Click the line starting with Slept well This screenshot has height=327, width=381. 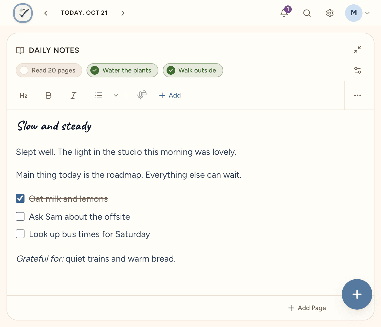click(126, 152)
